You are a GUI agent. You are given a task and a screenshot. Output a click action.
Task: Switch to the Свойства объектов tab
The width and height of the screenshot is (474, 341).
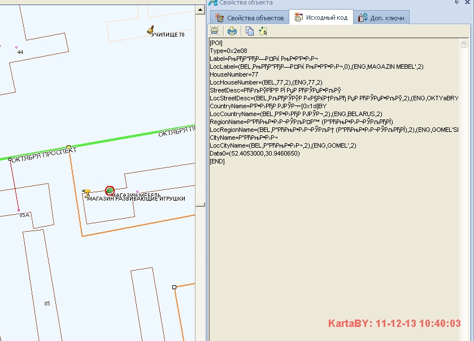point(249,18)
